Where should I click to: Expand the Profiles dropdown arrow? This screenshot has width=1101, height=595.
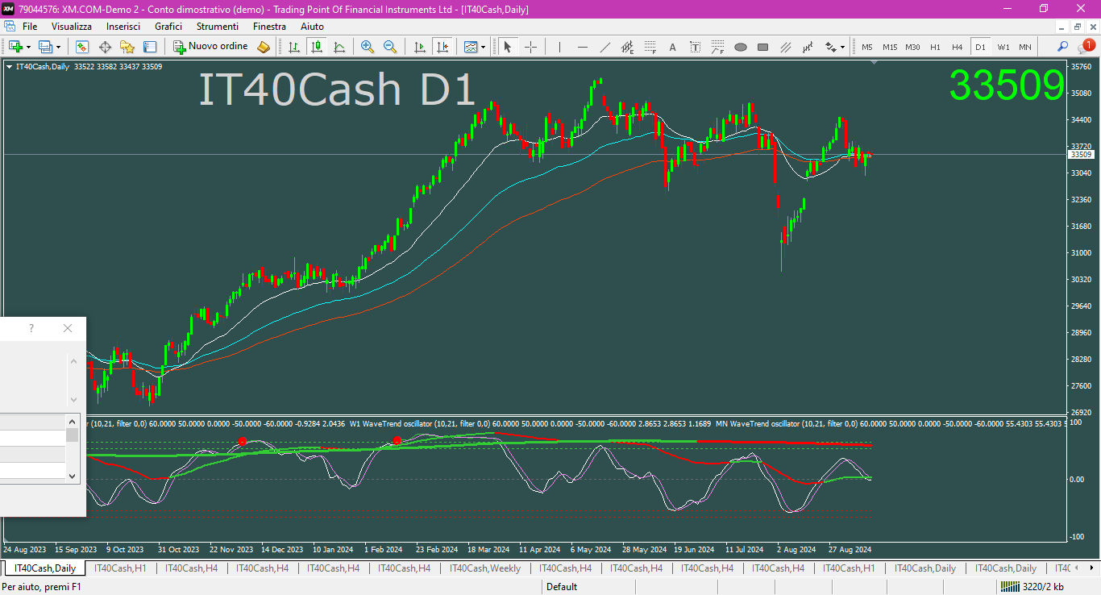(58, 47)
